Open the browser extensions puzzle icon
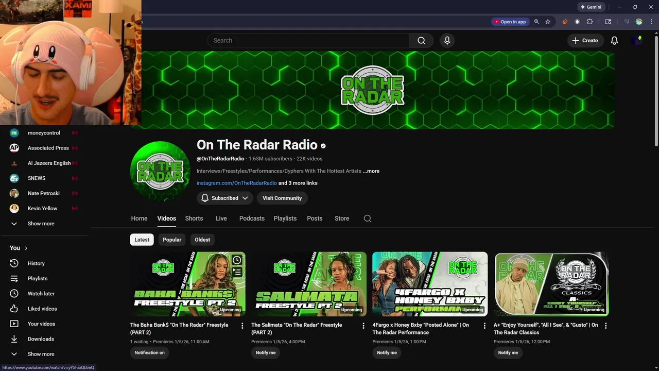 click(590, 22)
